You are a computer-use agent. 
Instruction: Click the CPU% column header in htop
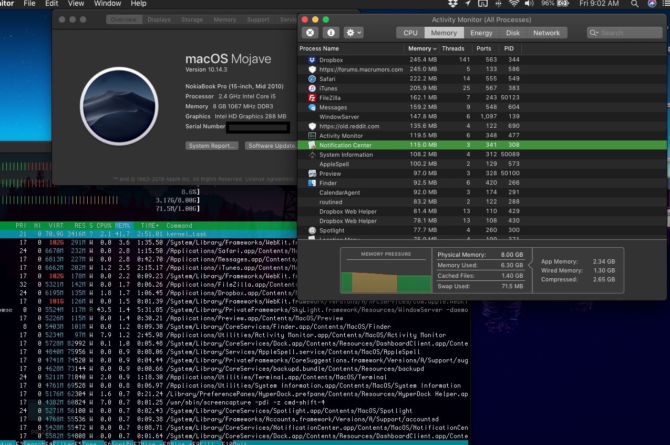(103, 226)
